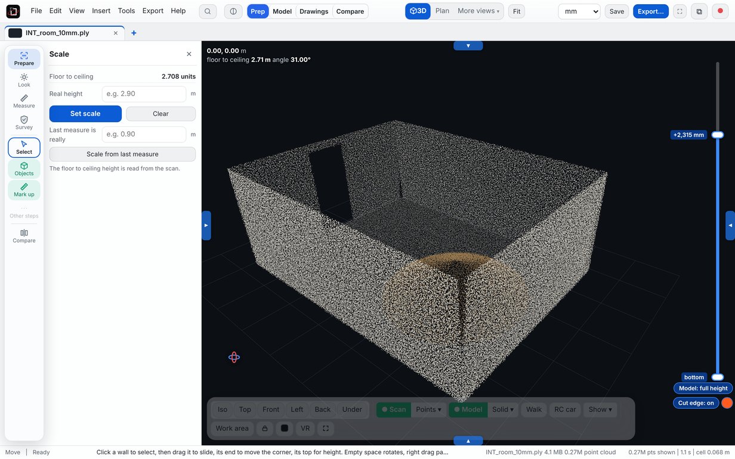This screenshot has height=459, width=735.
Task: Close the Scale panel
Action: tap(189, 54)
